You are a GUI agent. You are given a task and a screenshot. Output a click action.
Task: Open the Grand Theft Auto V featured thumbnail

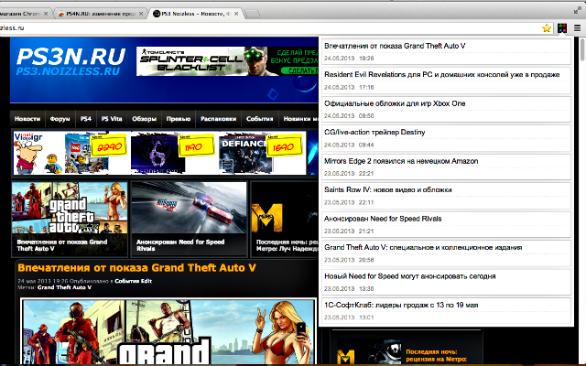68,216
